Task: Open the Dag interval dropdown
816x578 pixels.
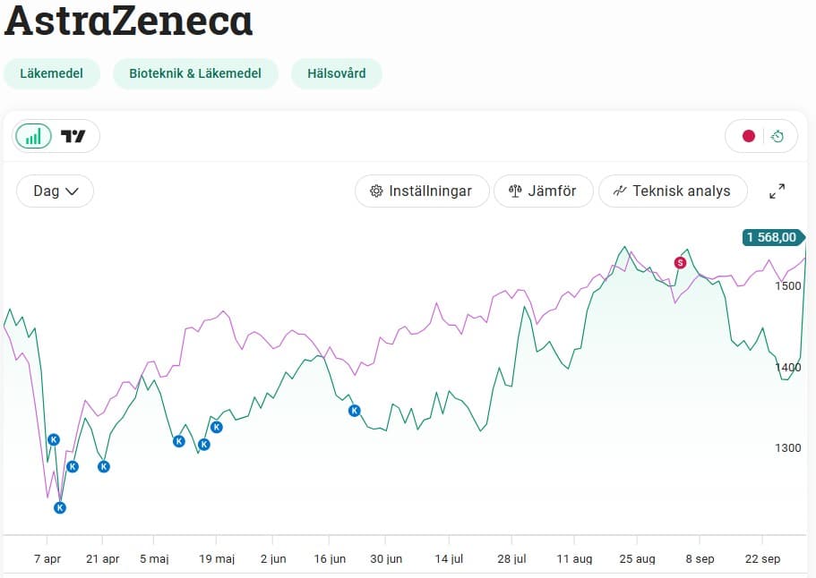Action: (x=56, y=191)
